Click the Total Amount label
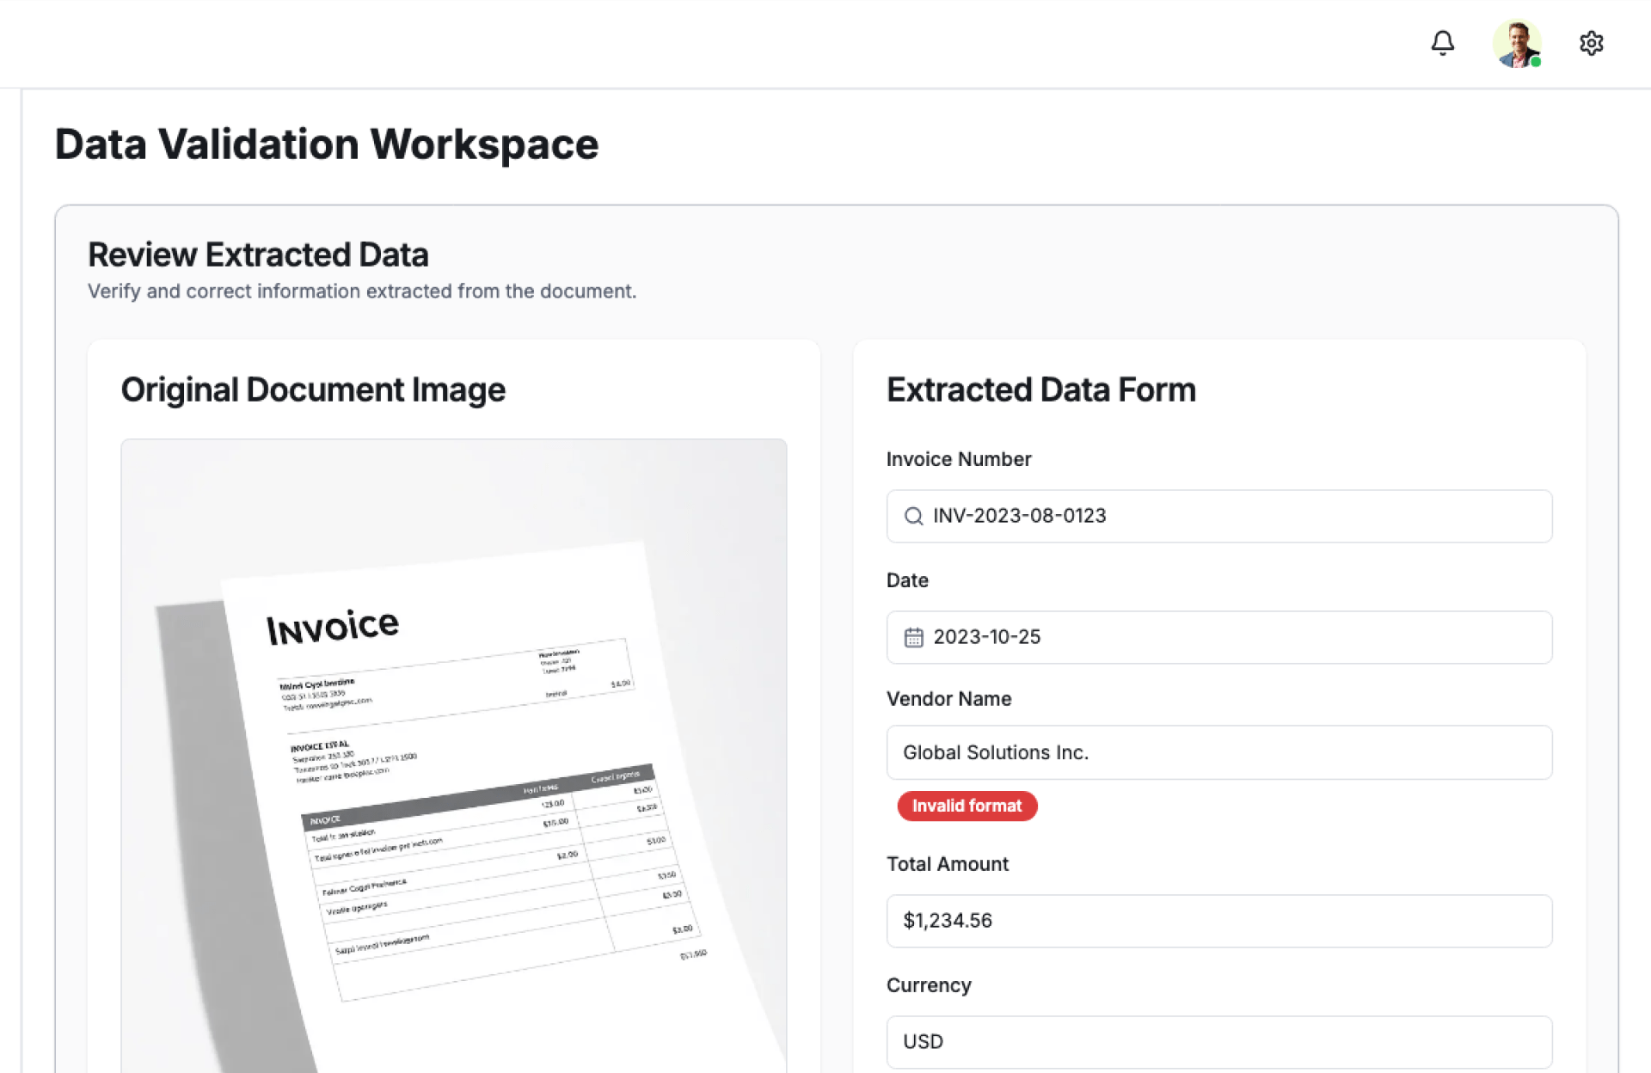 pos(947,864)
